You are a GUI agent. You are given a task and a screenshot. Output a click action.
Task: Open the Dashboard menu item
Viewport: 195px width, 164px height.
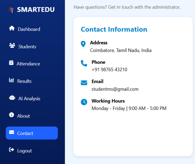click(32, 29)
